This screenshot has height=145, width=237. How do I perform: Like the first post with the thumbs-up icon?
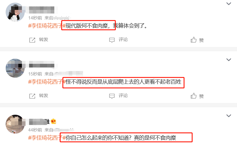pos(193,40)
